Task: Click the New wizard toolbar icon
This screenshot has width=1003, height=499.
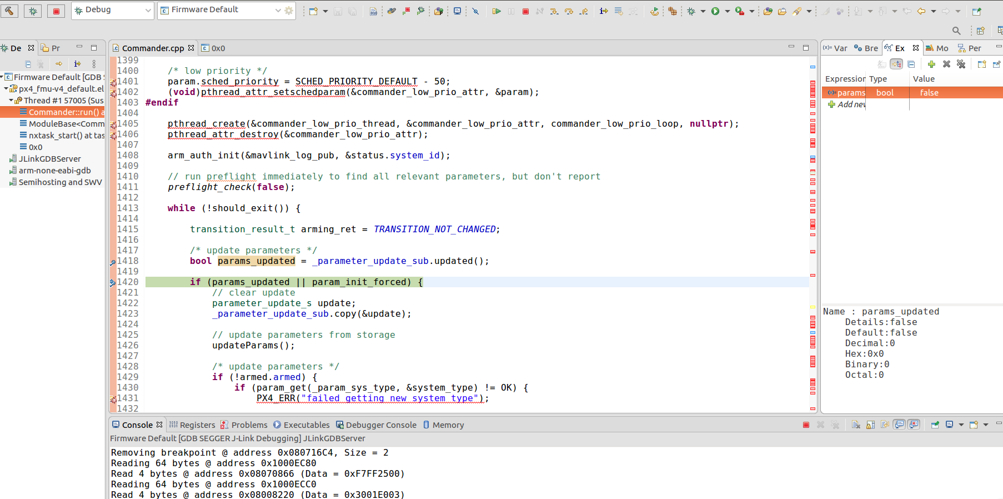Action: coord(313,11)
